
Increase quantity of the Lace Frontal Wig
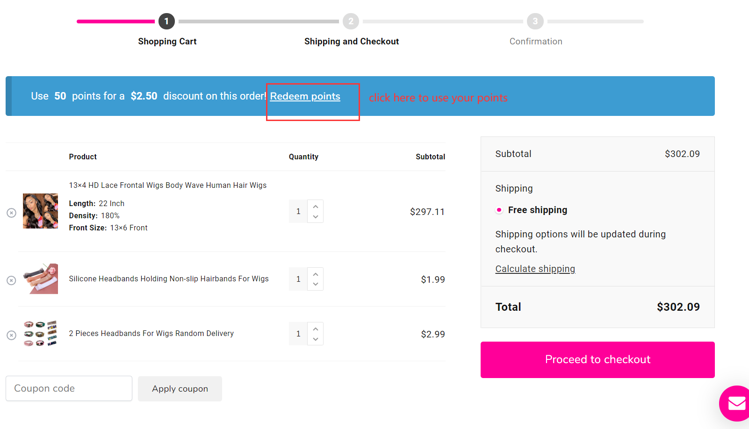coord(316,206)
